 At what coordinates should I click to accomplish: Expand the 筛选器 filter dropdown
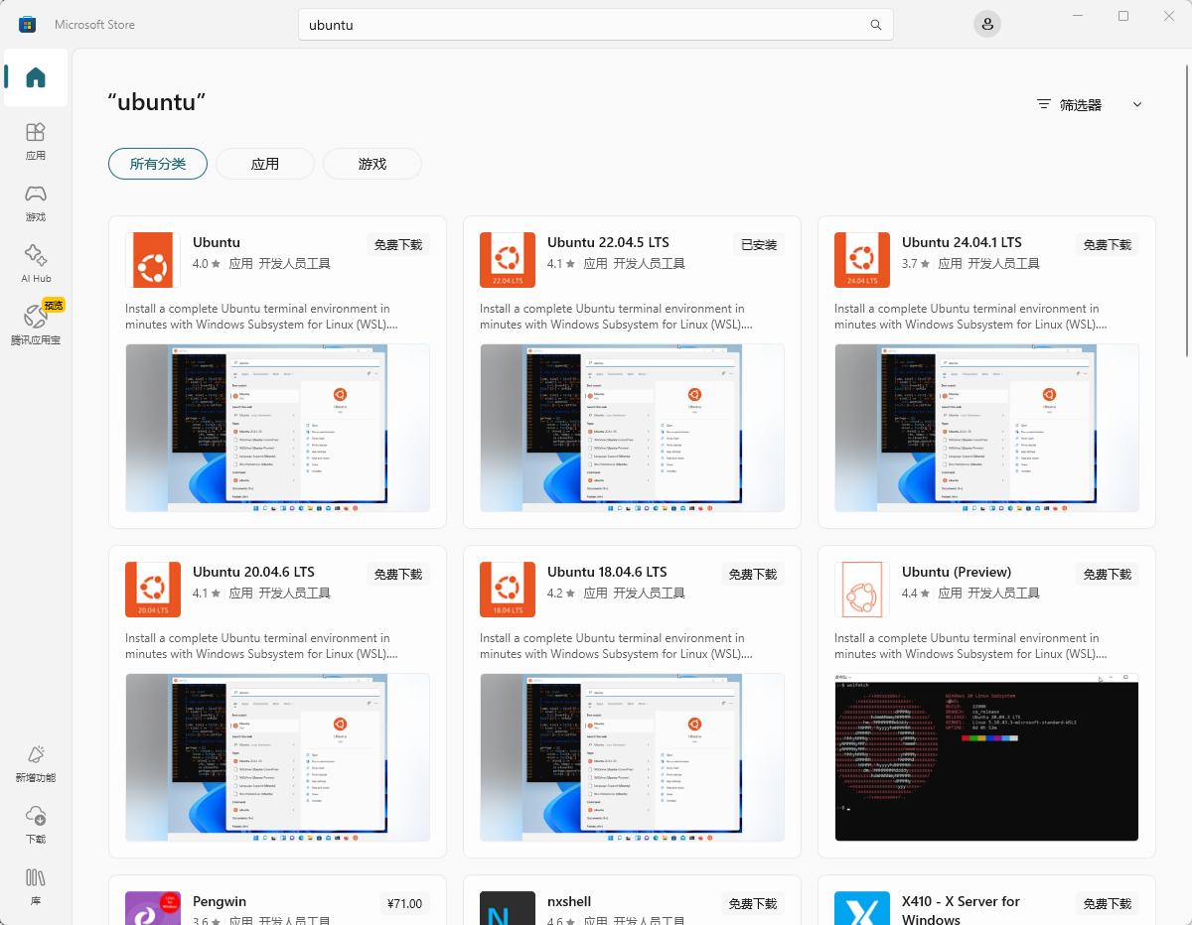pyautogui.click(x=1088, y=104)
